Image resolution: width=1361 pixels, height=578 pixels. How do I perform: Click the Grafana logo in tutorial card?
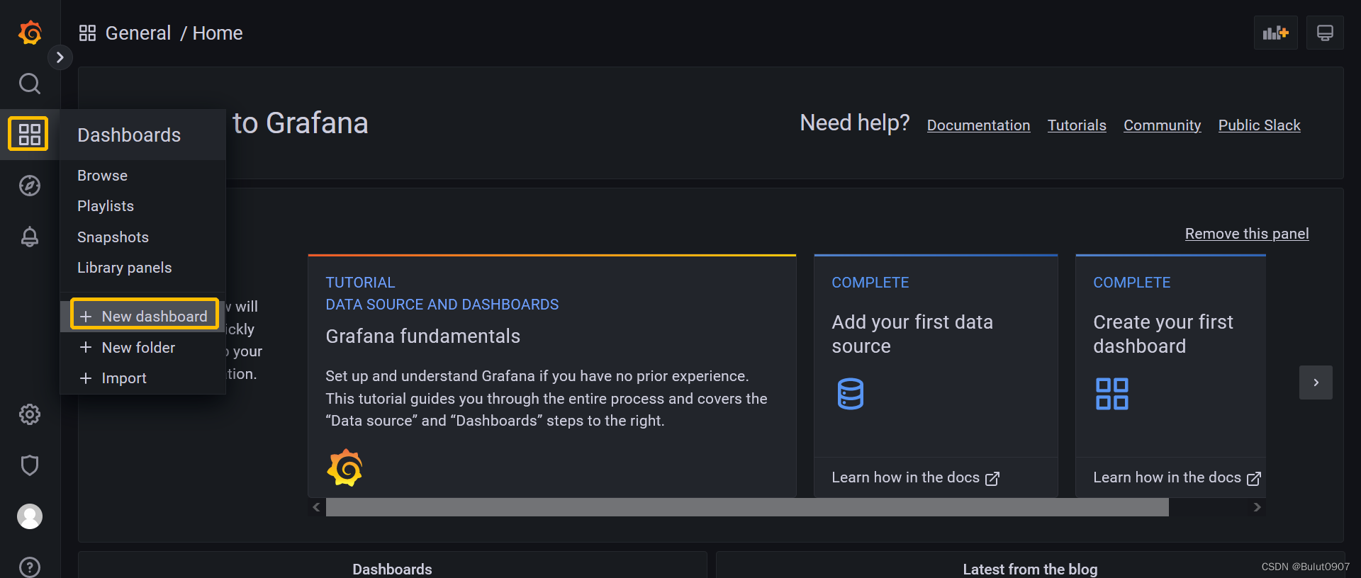point(345,467)
